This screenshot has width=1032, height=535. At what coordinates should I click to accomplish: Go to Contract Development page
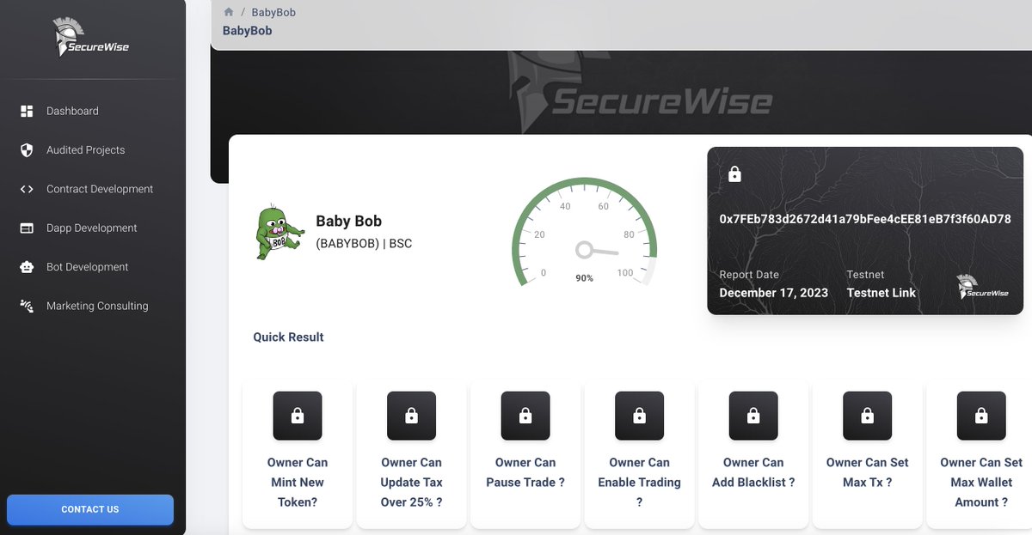pos(100,189)
